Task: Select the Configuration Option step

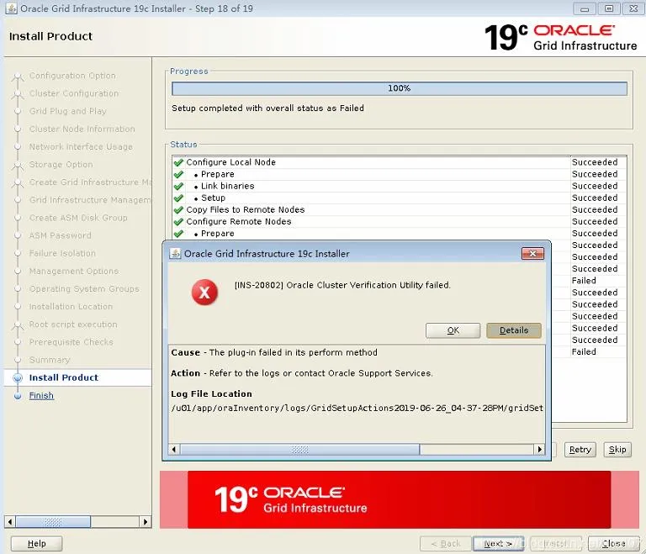Action: click(x=72, y=76)
